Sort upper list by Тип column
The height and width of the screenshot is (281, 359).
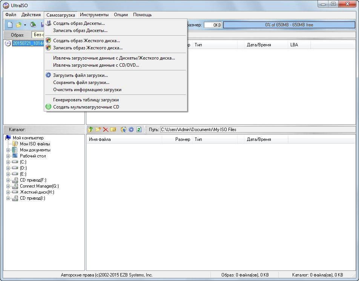tap(215, 45)
